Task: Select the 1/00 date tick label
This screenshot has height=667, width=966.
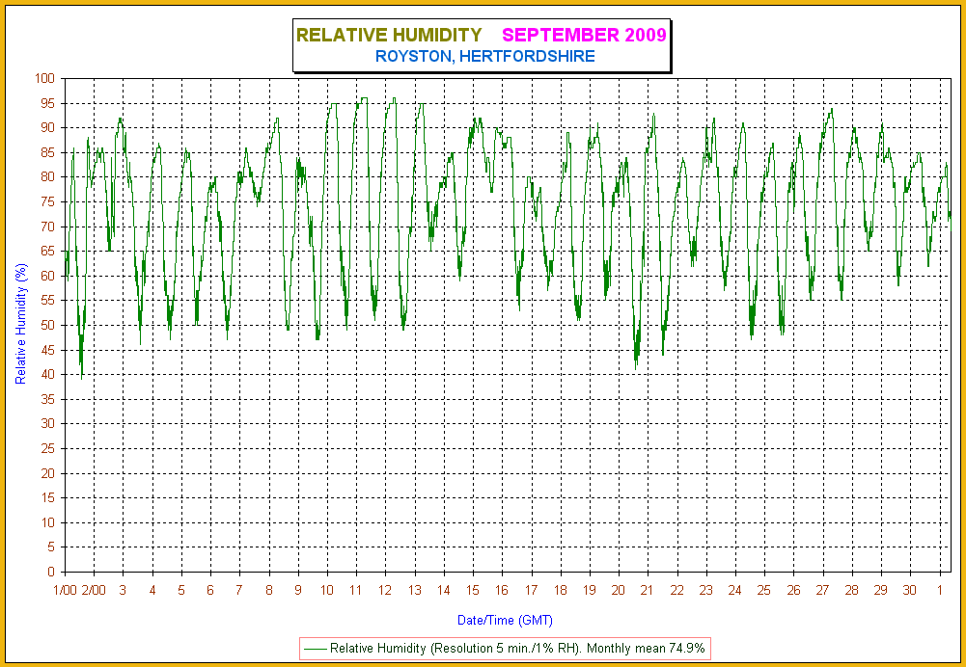Action: coord(65,589)
